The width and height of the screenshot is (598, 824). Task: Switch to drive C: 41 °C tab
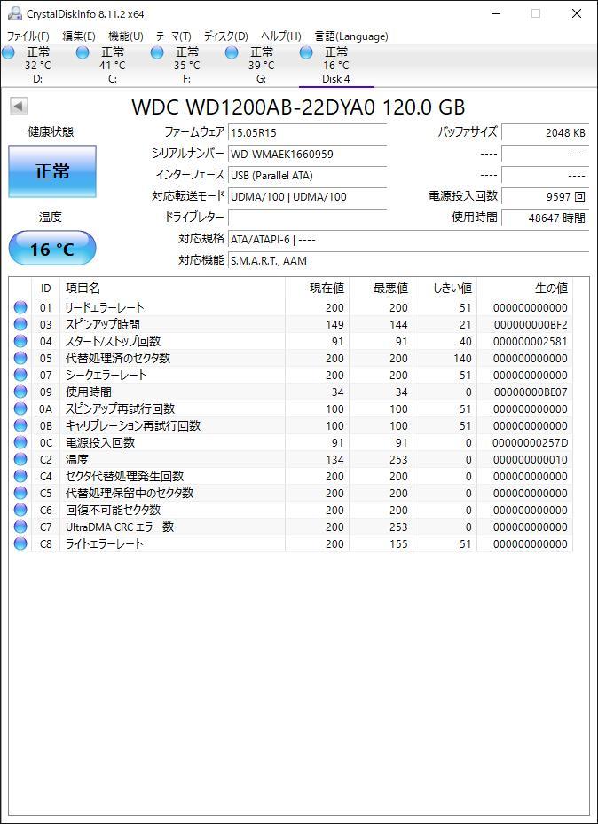[113, 66]
